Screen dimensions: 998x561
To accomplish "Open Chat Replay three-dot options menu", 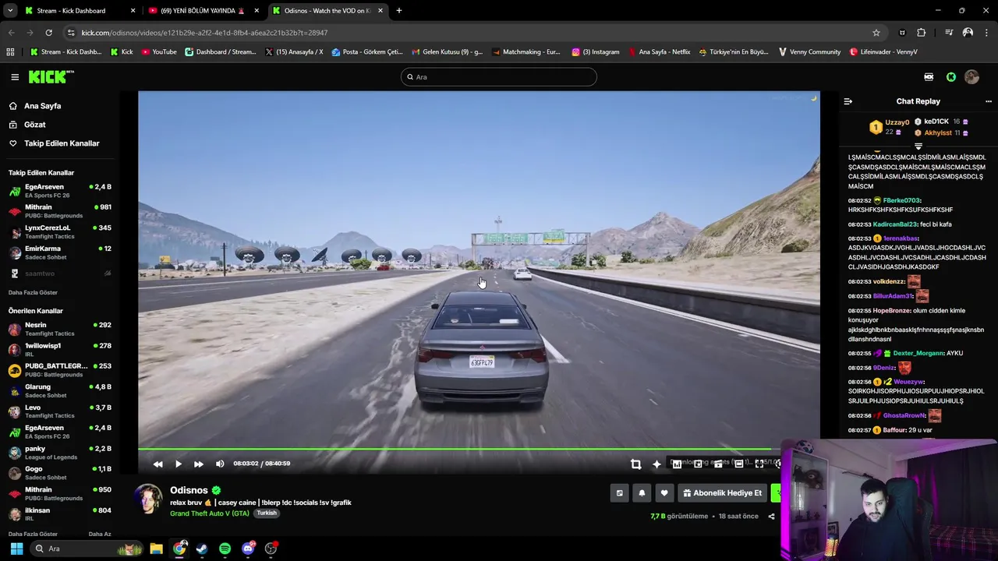I will [989, 101].
